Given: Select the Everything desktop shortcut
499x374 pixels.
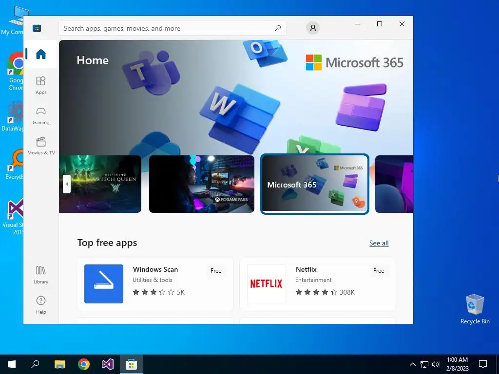Looking at the screenshot, I should click(15, 165).
